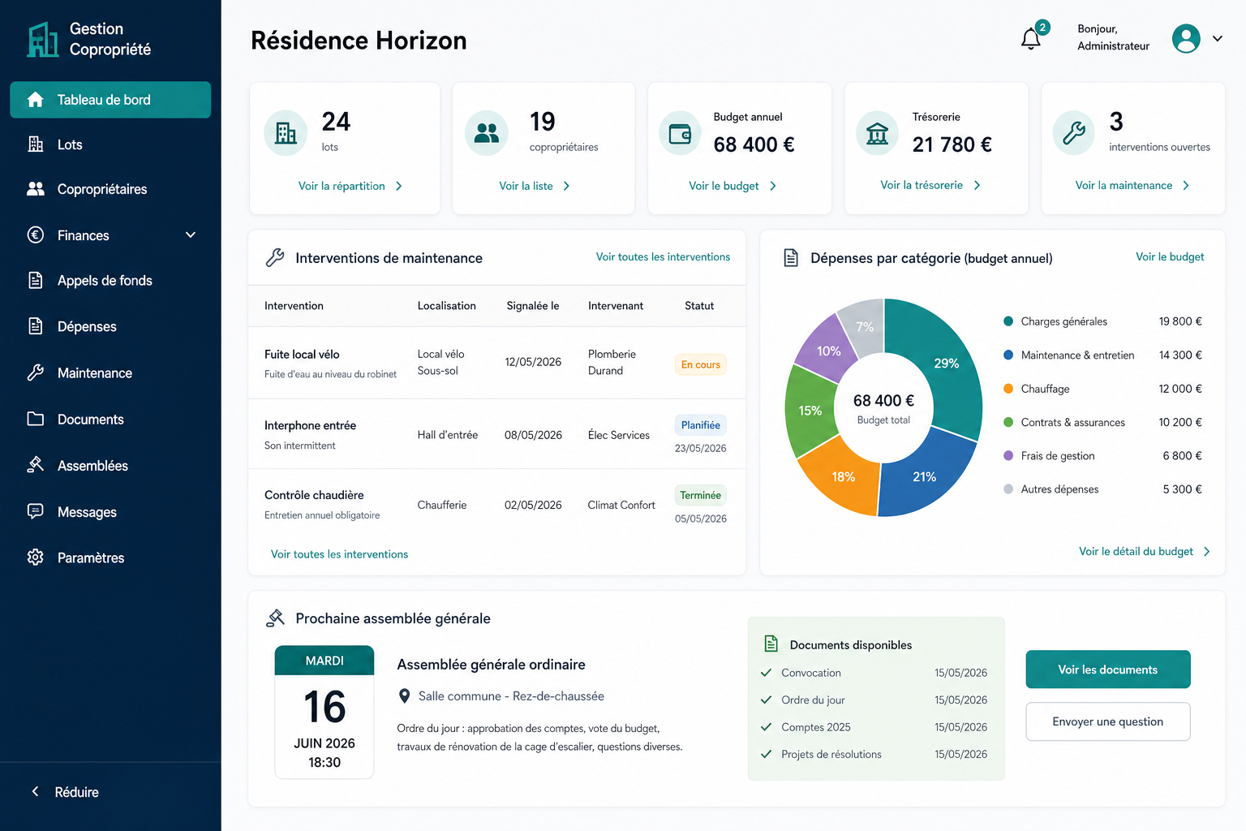Click the chevron next to Voir la liste

[x=566, y=186]
